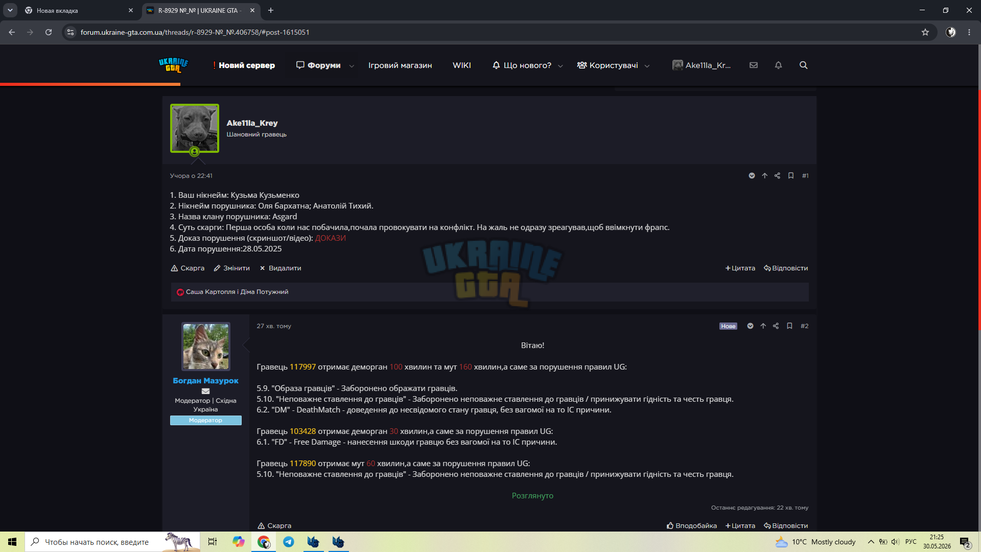Expand the Користувачі dropdown arrow

coord(647,65)
